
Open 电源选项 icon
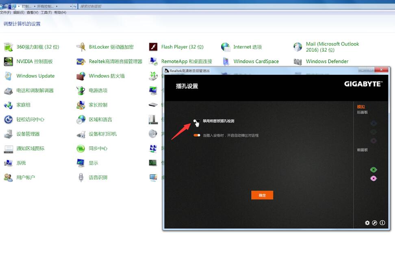tap(81, 90)
